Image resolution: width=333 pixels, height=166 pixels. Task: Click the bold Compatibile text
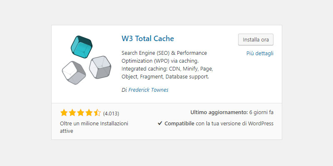179,123
